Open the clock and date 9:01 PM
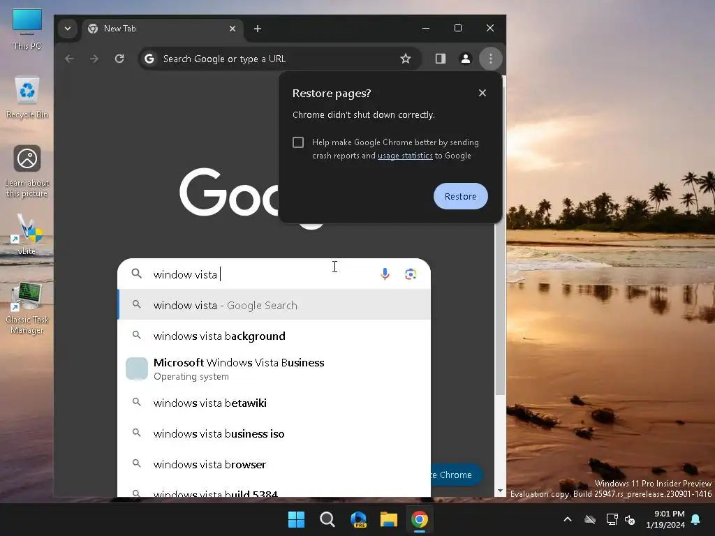 coord(665,519)
